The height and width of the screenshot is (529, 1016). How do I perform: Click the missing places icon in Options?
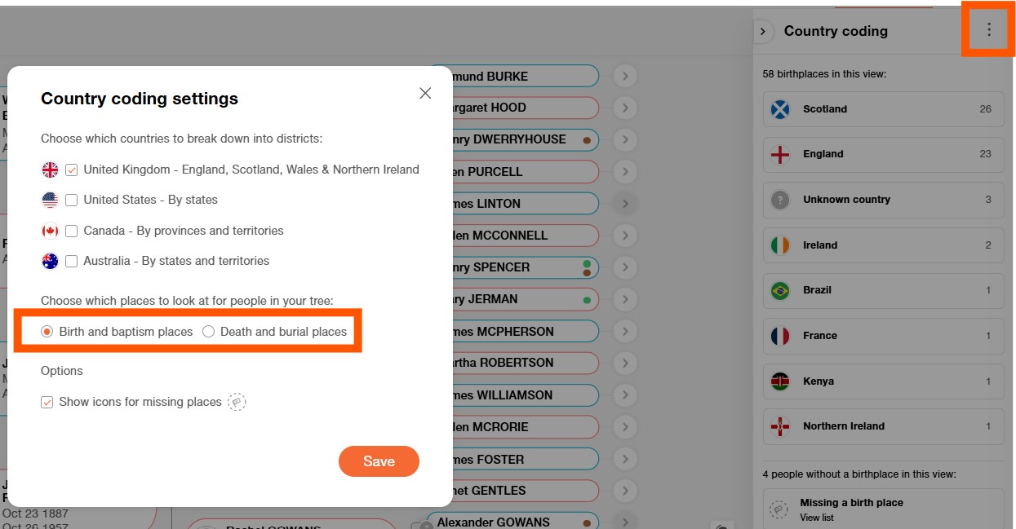click(237, 402)
